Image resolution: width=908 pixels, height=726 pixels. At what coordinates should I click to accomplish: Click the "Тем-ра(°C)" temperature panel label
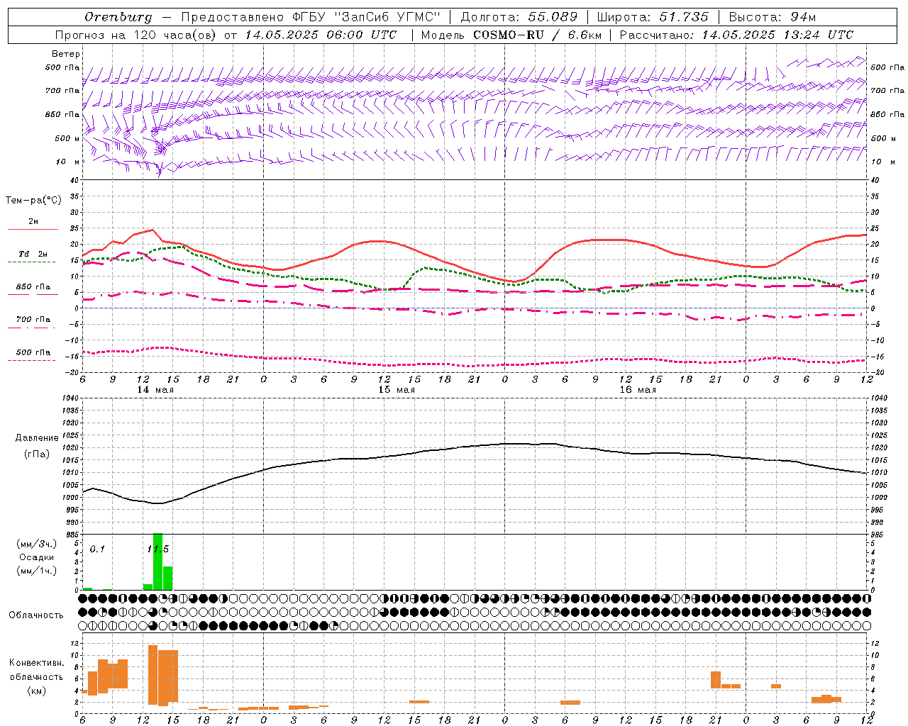click(x=33, y=201)
